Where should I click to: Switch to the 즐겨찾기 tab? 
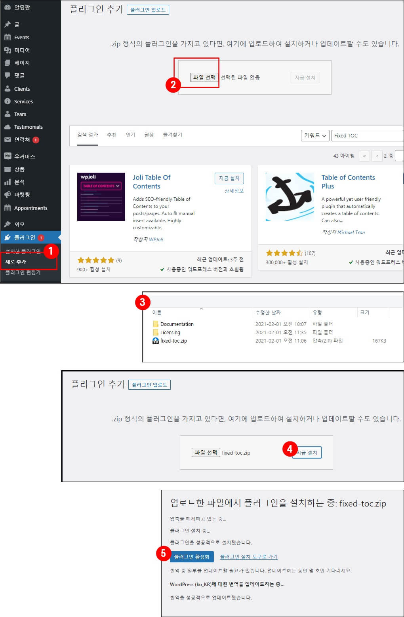pos(172,135)
